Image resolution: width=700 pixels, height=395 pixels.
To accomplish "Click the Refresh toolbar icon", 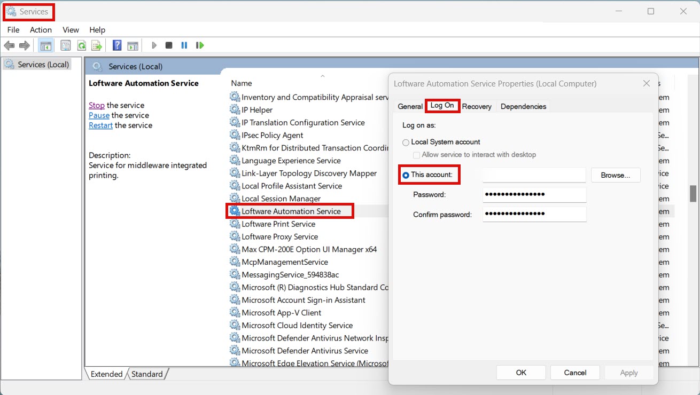I will click(81, 45).
